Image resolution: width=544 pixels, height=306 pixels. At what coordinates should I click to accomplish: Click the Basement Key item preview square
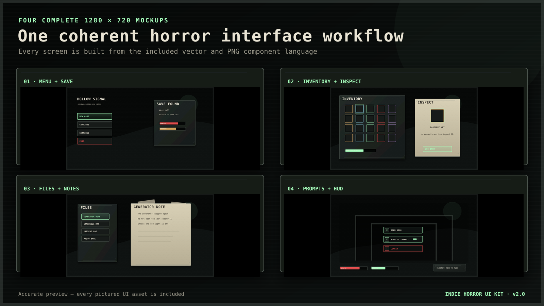437,116
